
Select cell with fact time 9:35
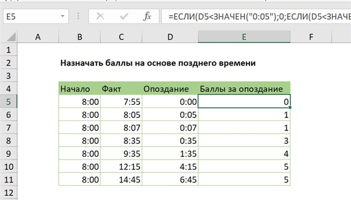(x=121, y=153)
